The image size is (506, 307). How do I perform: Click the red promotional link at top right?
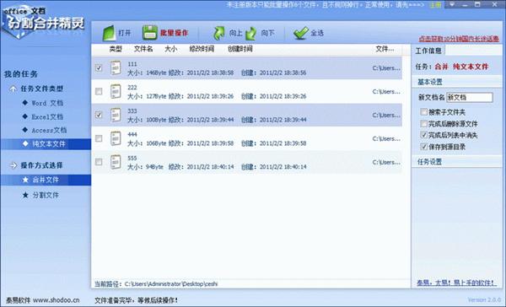coord(459,39)
